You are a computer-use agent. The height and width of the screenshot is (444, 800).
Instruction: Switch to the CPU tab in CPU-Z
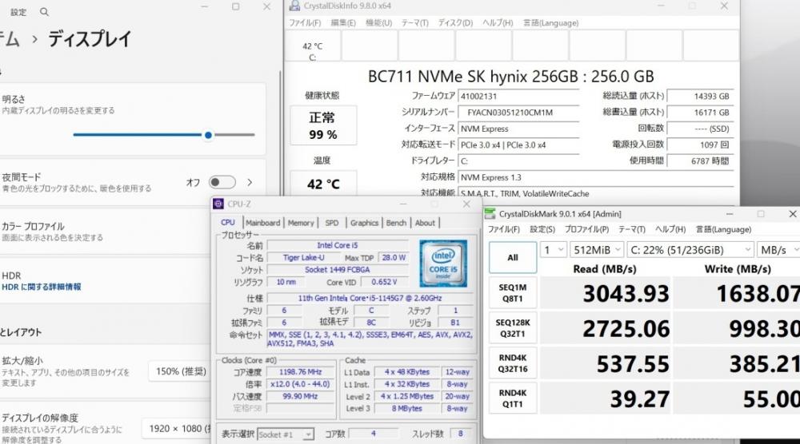click(x=227, y=223)
